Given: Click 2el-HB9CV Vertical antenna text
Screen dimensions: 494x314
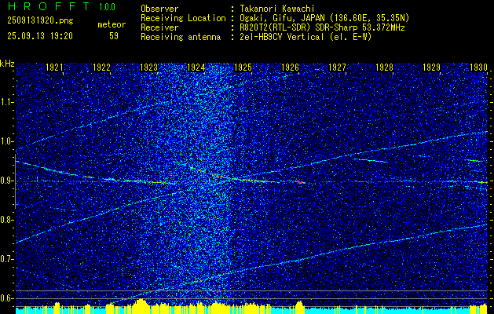Looking at the screenshot, I should point(305,37).
